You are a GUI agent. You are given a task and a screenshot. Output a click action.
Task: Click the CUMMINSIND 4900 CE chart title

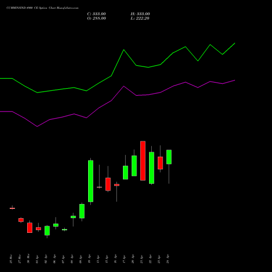tap(42, 8)
